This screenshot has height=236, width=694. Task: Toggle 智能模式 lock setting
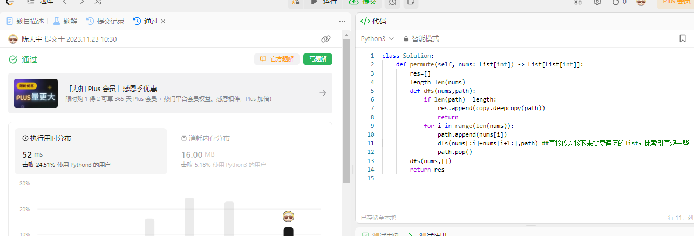[421, 39]
